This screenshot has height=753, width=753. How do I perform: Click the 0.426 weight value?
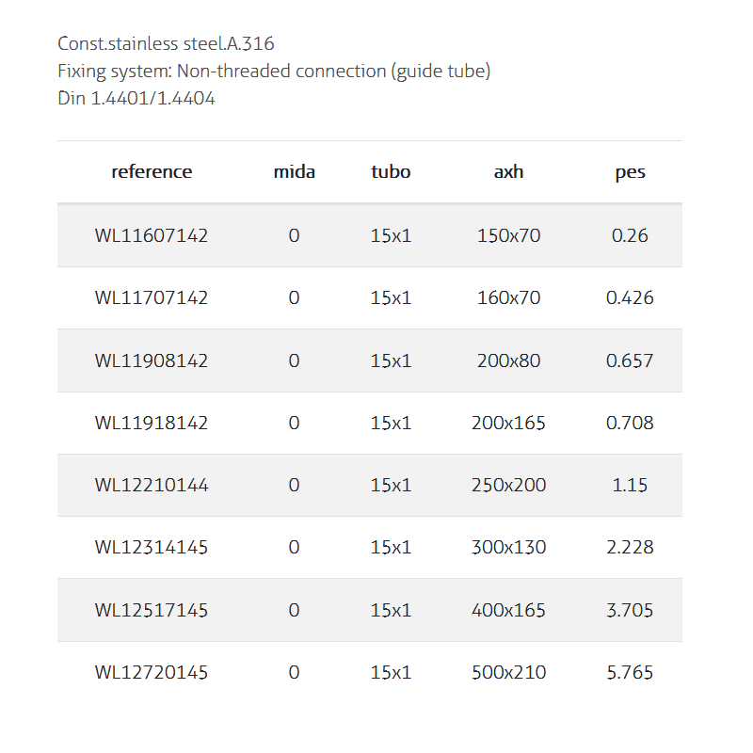[630, 297]
